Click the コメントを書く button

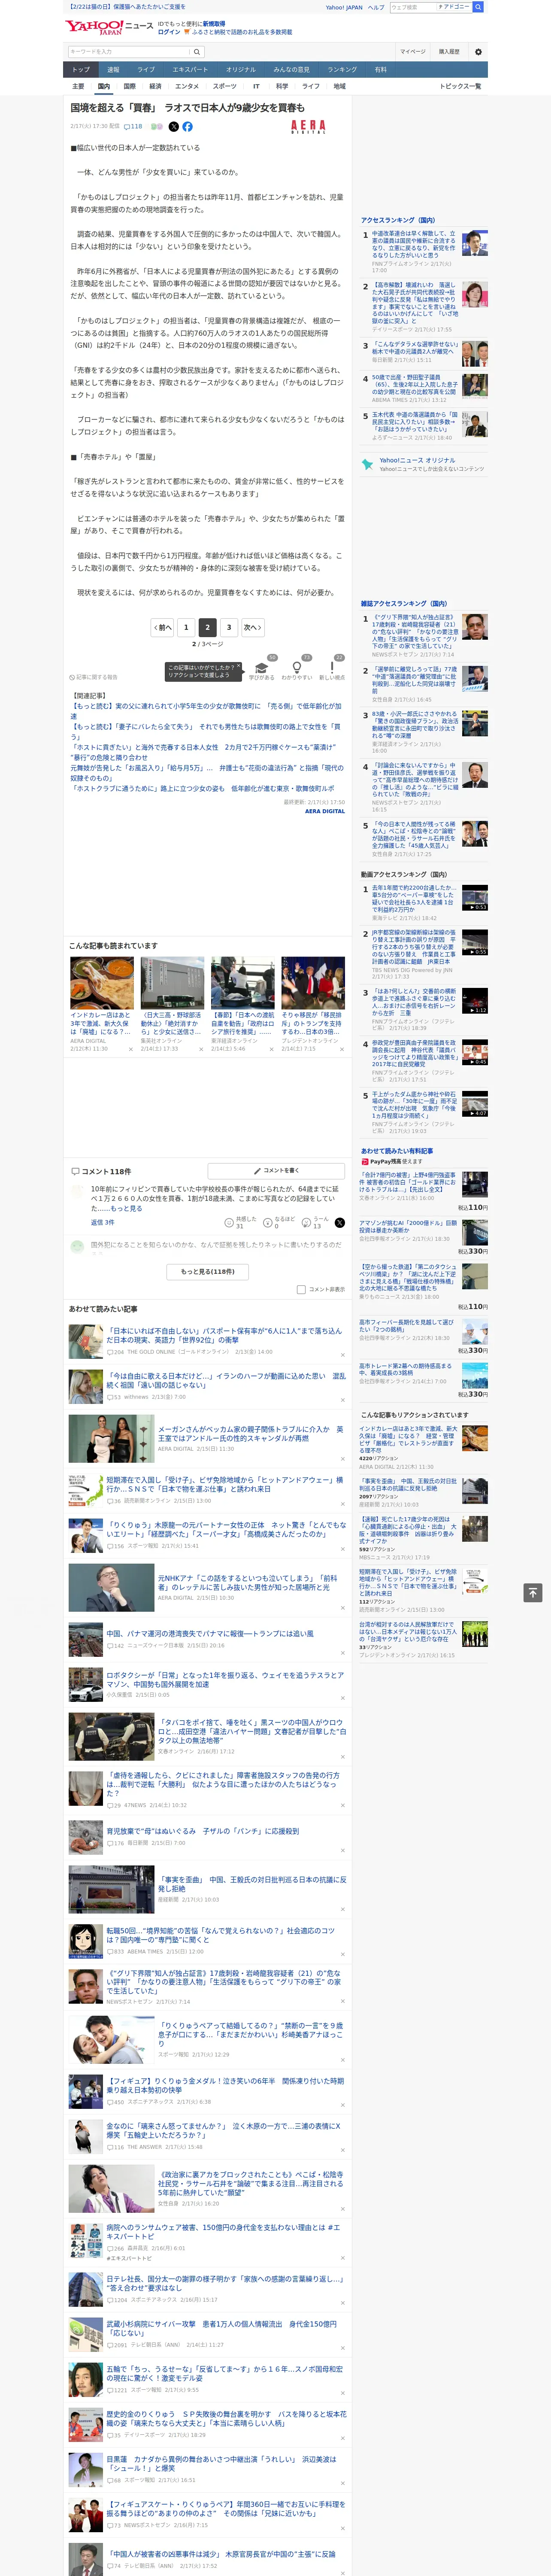(x=276, y=1170)
